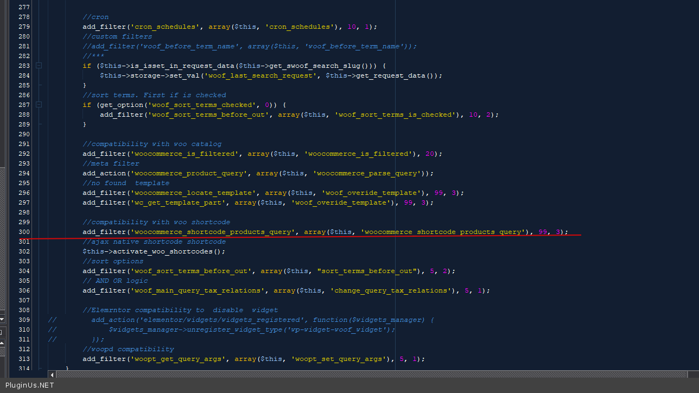
Task: Click line number 279 in the gutter
Action: [23, 27]
